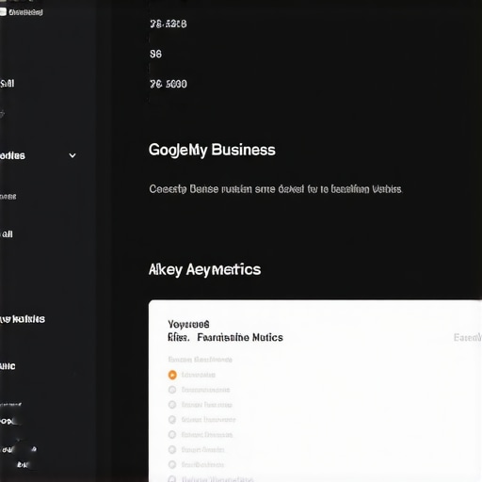This screenshot has height=482, width=482.
Task: Click the value '98' in the code block
Action: click(x=155, y=54)
